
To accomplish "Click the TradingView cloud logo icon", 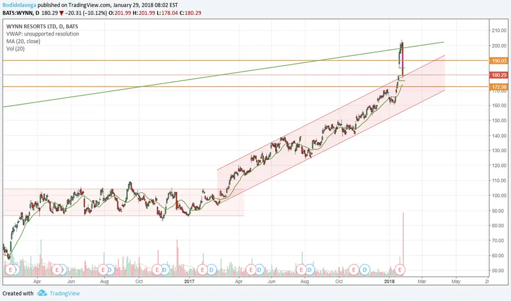I will coord(42,293).
